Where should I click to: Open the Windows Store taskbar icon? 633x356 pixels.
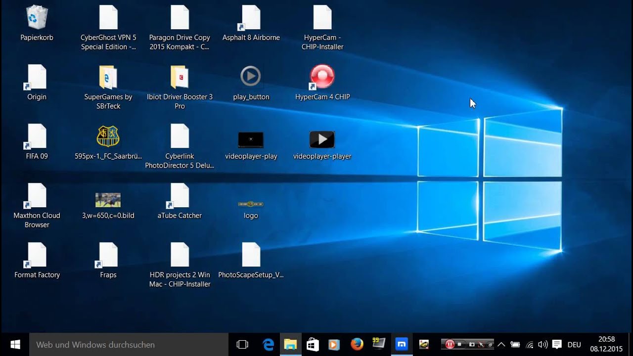313,345
